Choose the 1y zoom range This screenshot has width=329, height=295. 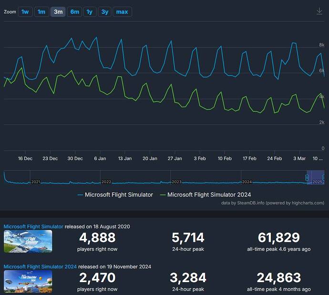coord(90,12)
